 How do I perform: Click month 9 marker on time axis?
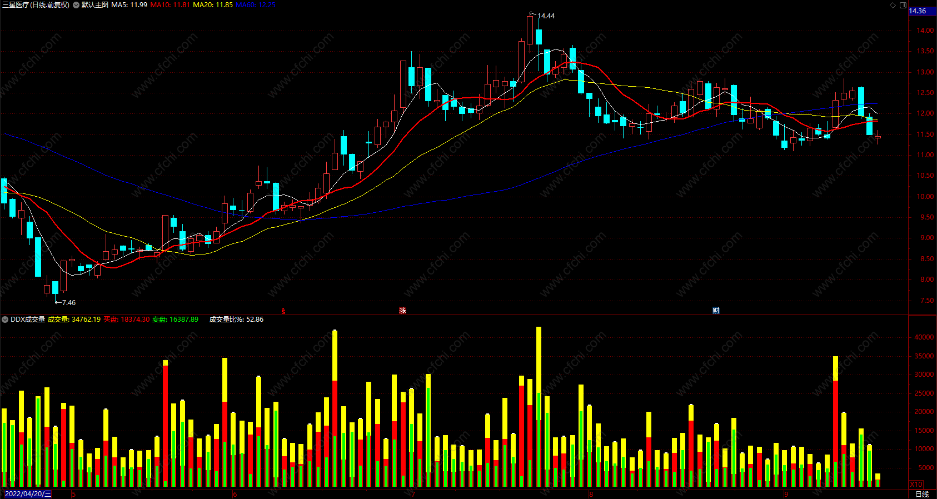pyautogui.click(x=786, y=495)
